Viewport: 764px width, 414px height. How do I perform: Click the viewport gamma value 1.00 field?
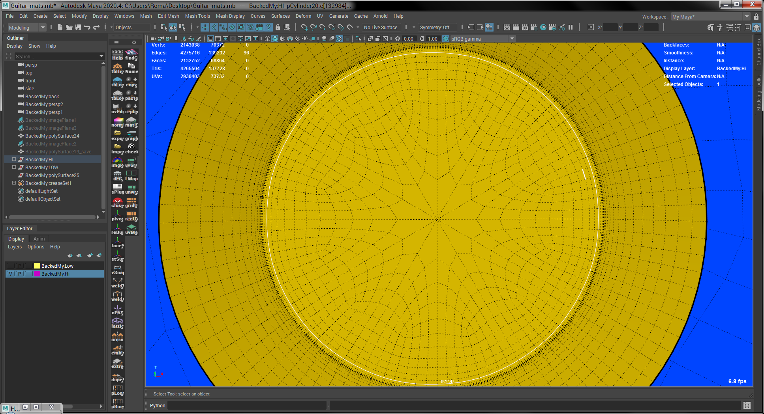433,39
